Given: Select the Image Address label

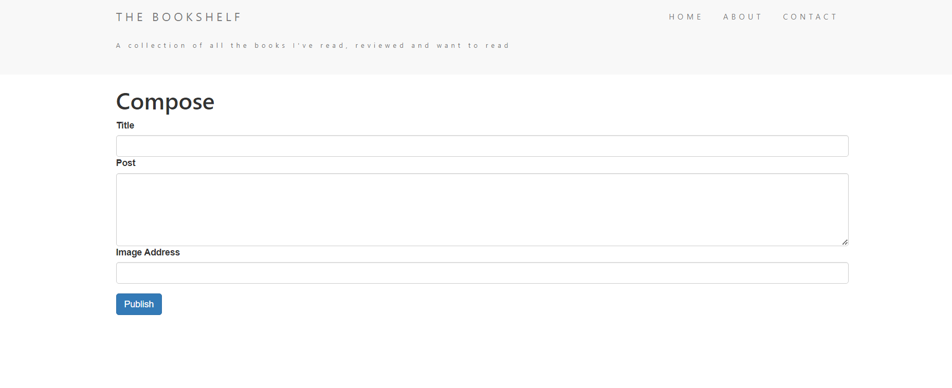Looking at the screenshot, I should 148,252.
